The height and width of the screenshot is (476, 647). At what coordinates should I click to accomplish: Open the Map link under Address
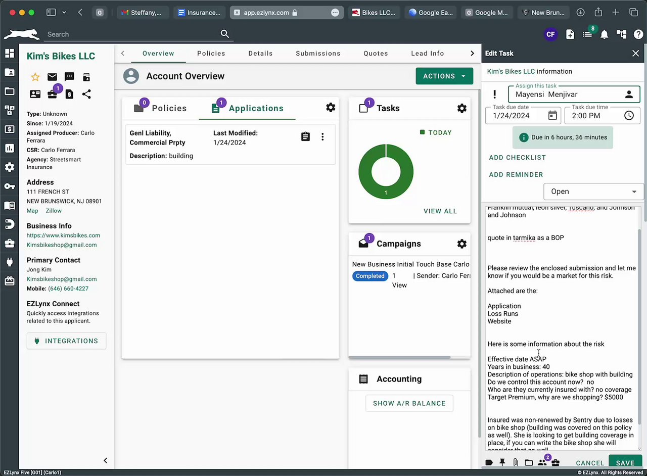point(32,211)
